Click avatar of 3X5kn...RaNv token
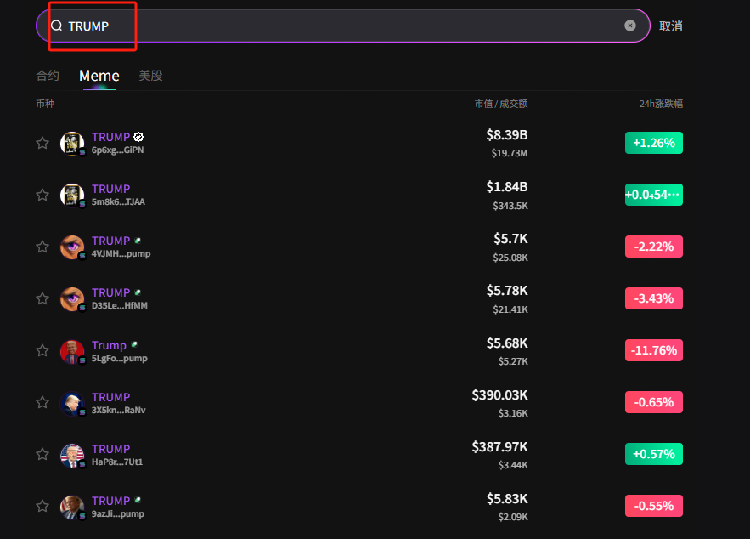This screenshot has width=750, height=539. click(x=72, y=403)
